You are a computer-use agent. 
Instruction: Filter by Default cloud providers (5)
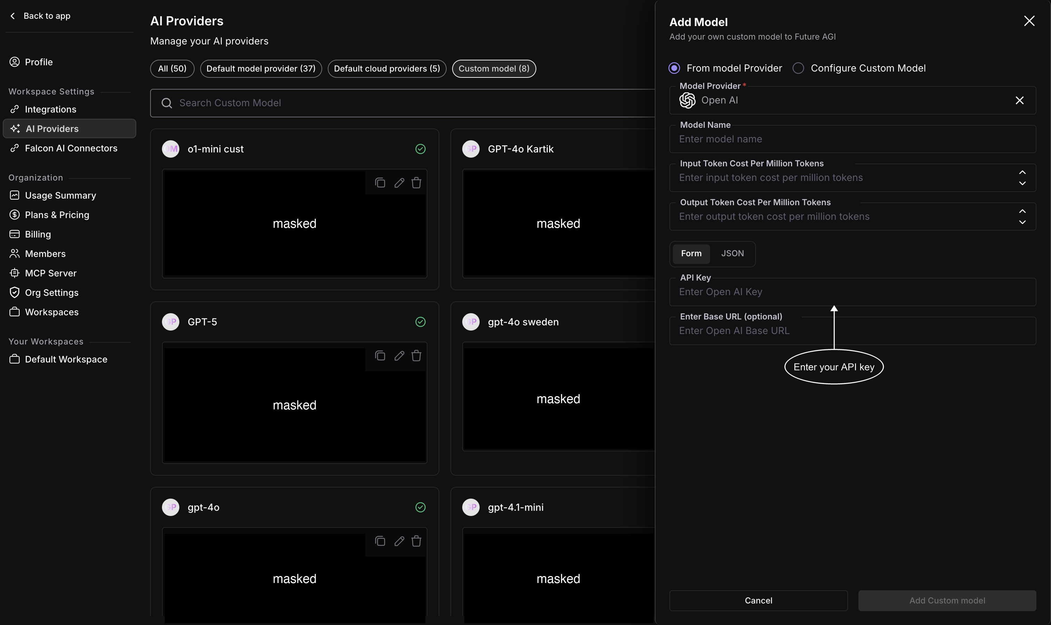coord(387,69)
